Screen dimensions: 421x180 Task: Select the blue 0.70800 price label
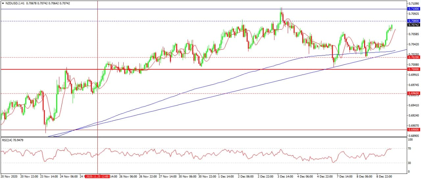[x=413, y=21]
